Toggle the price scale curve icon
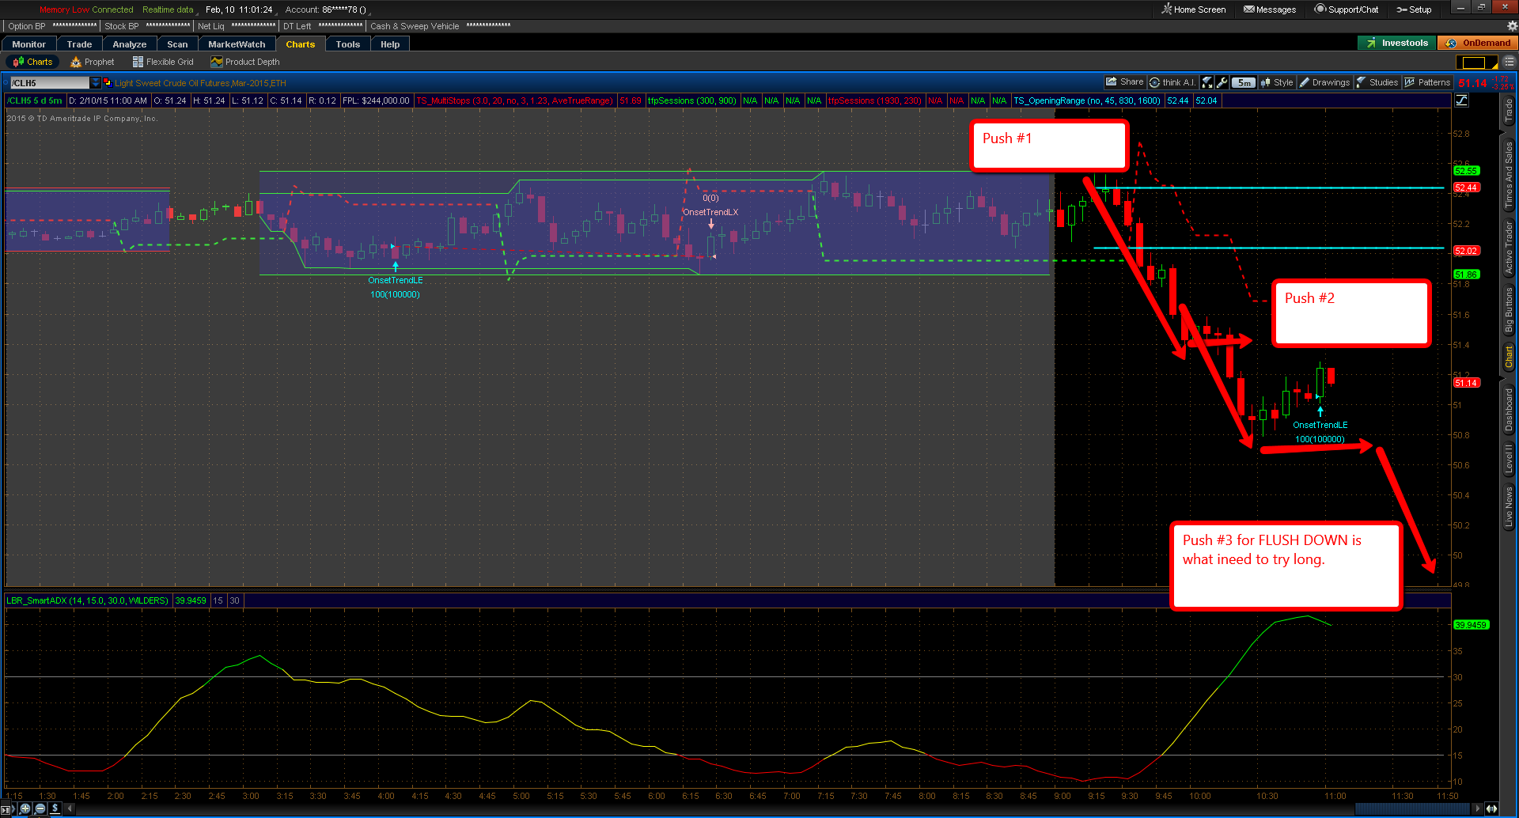The image size is (1519, 818). click(1461, 100)
